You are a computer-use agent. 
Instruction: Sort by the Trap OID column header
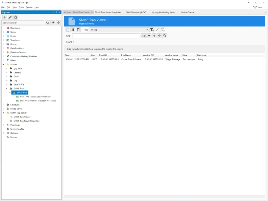[109, 55]
